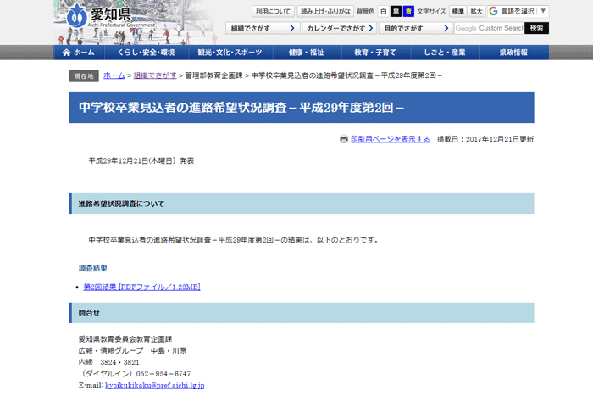Click the Google logo in language selector
Image resolution: width=593 pixels, height=396 pixels.
pyautogui.click(x=493, y=11)
